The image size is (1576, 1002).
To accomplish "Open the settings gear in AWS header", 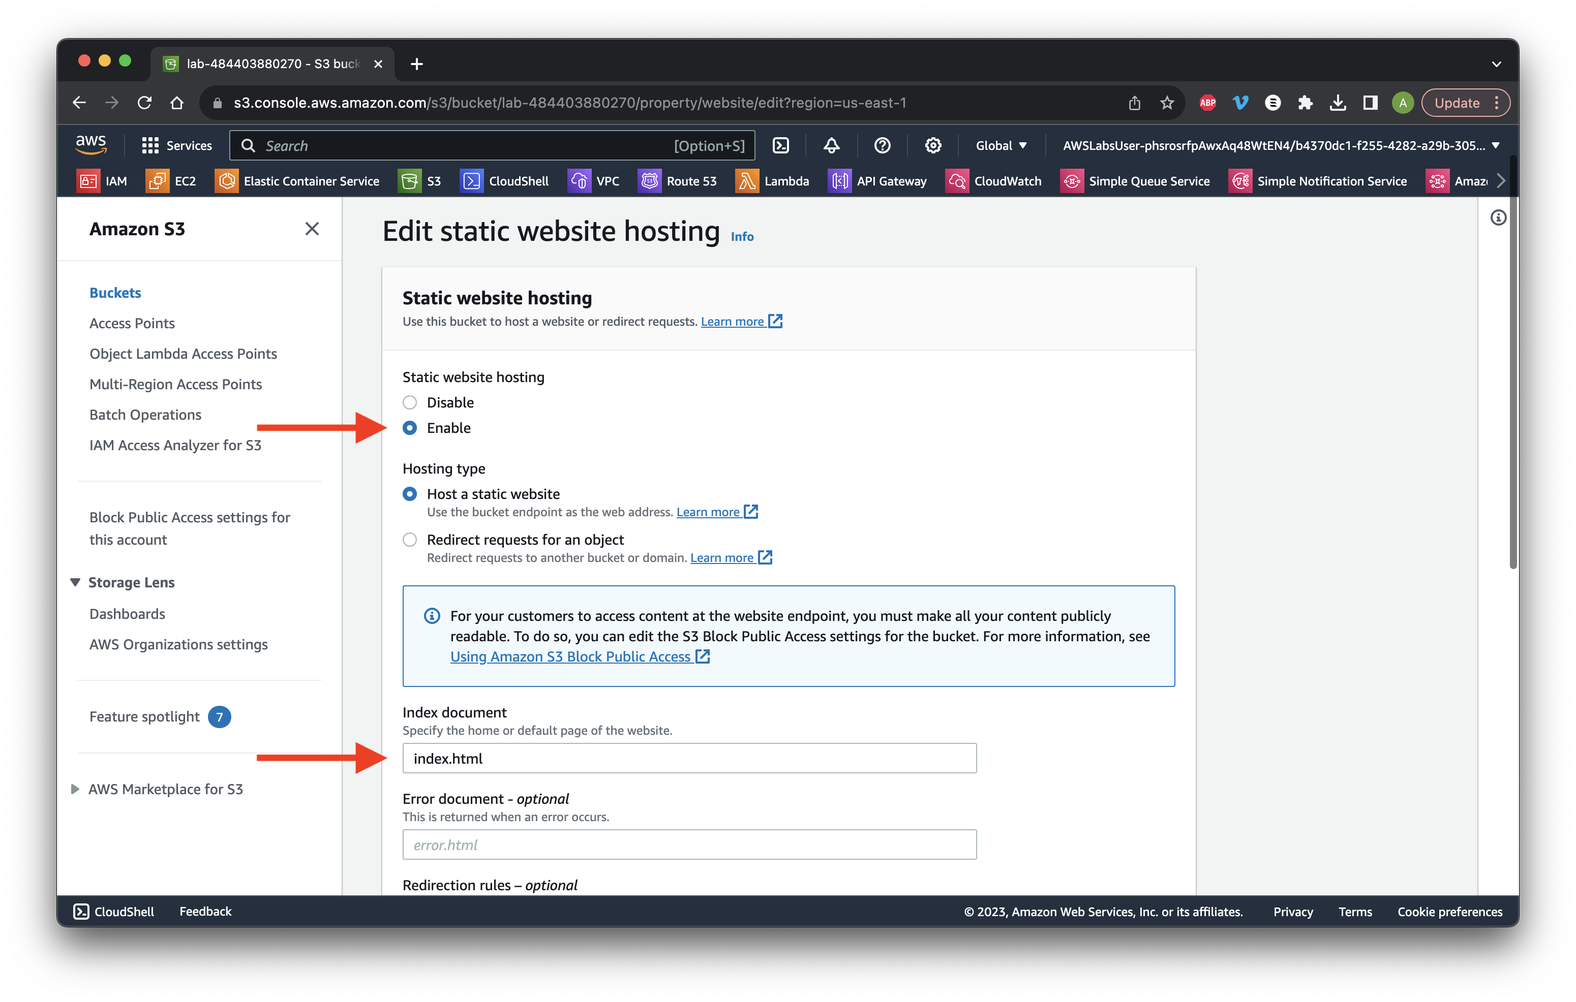I will point(933,145).
